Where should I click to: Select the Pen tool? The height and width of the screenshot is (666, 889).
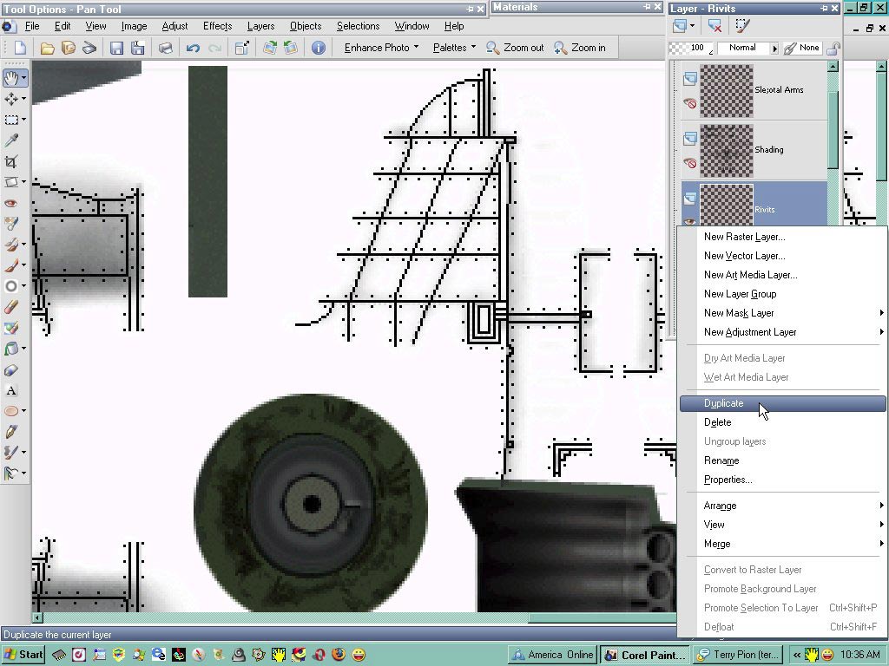[11, 432]
